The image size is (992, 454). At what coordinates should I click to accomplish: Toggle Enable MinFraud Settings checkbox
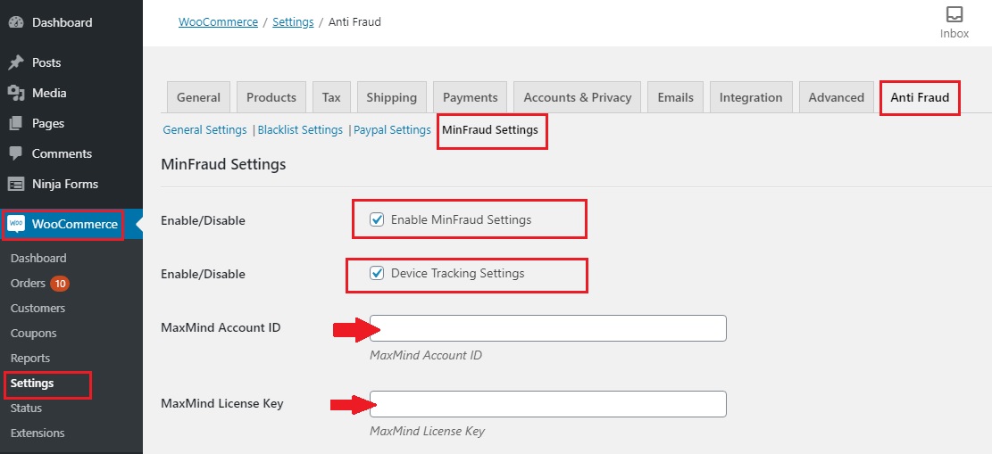377,219
